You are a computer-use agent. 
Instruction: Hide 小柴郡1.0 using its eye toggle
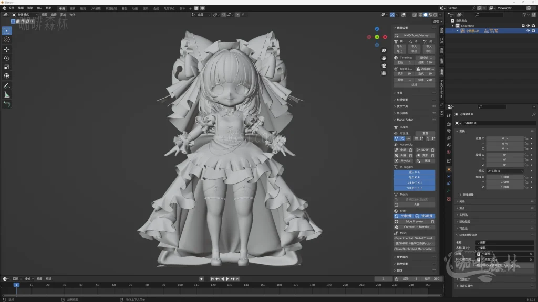528,30
